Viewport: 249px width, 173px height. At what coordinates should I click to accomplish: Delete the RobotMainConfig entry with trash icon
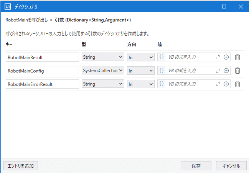pyautogui.click(x=237, y=71)
